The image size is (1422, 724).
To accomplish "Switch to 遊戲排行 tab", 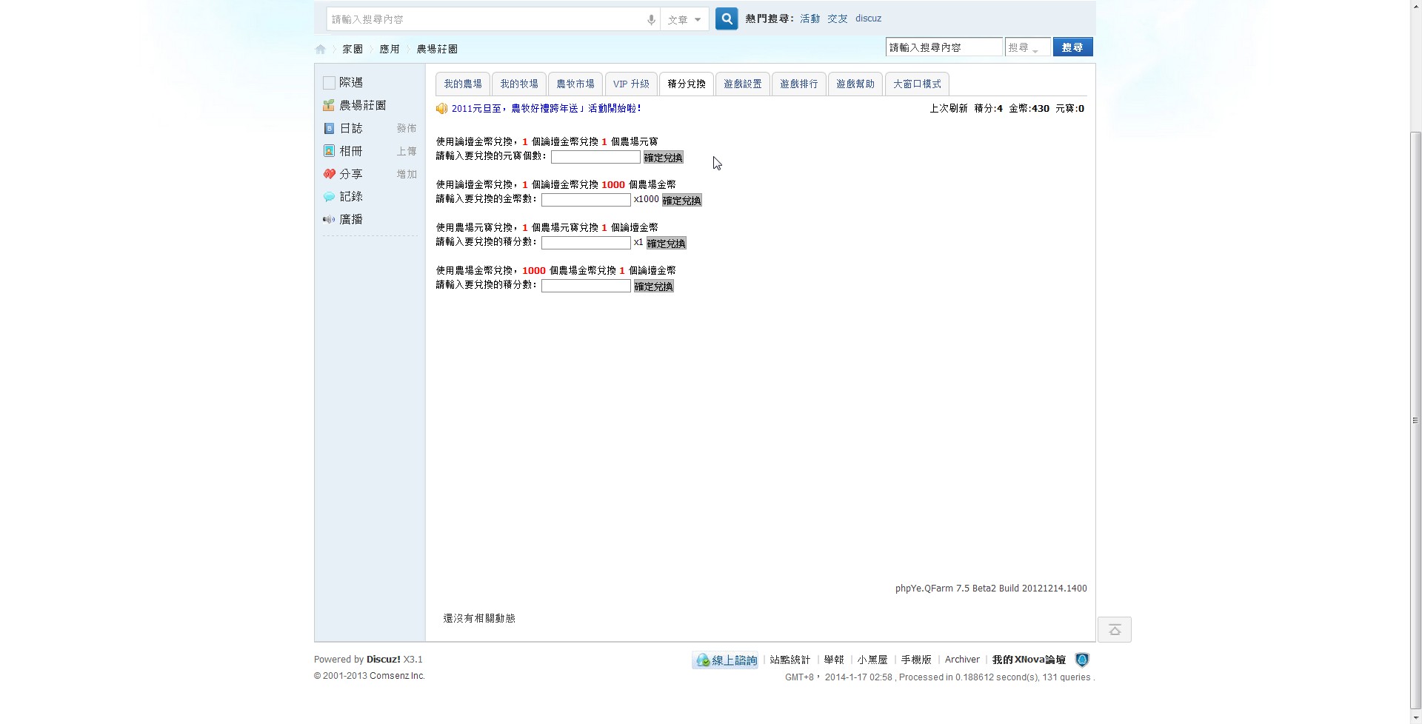I will pos(799,84).
